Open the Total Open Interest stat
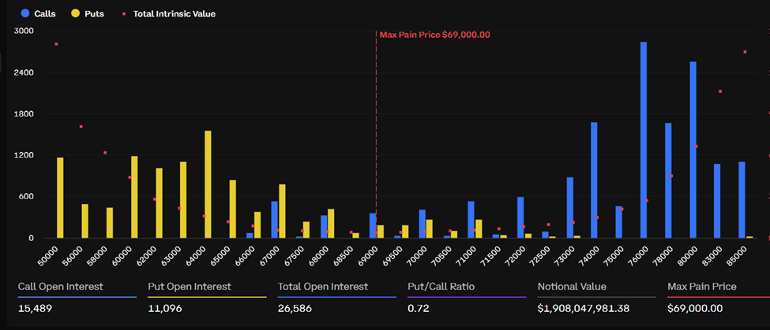 pyautogui.click(x=321, y=287)
